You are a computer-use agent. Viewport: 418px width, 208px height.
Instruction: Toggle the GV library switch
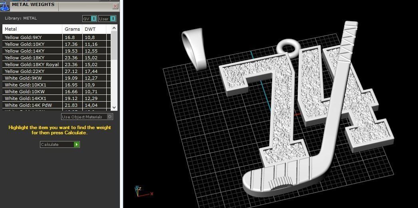click(x=90, y=19)
